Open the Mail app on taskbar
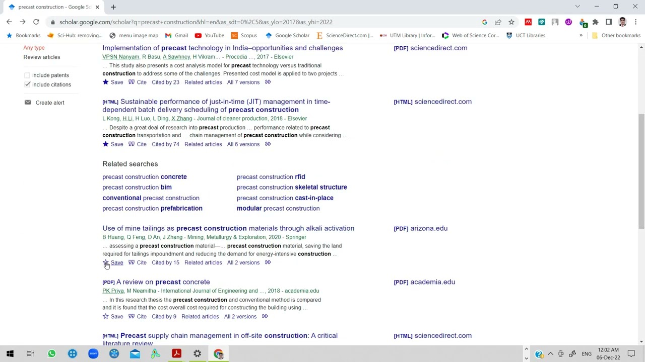The width and height of the screenshot is (645, 362). (135, 354)
